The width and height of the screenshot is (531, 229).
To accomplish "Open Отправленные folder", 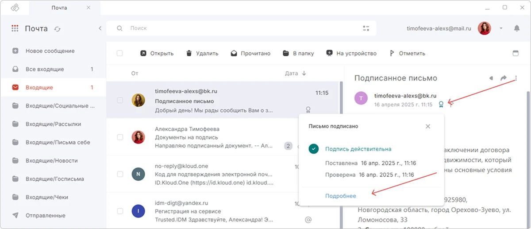I will point(53,215).
